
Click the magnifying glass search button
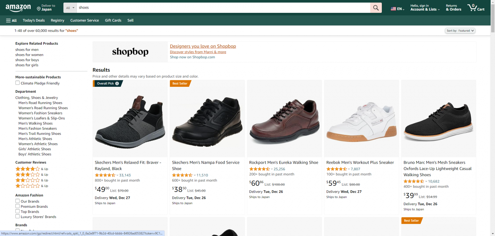pos(376,8)
